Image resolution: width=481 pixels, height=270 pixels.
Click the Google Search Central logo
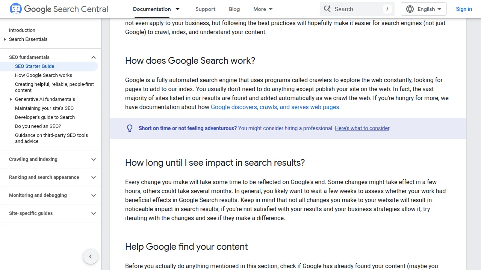click(x=59, y=9)
